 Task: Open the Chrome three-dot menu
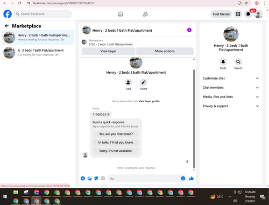(264, 3)
